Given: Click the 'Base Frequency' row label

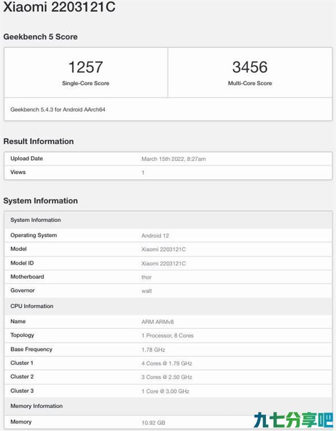Looking at the screenshot, I should (x=31, y=349).
